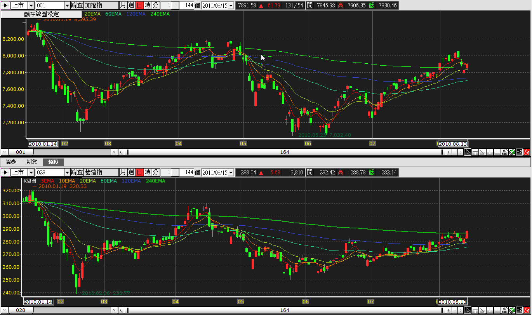The width and height of the screenshot is (532, 315).
Task: Zoom in with plus button, top chart
Action: click(x=449, y=152)
